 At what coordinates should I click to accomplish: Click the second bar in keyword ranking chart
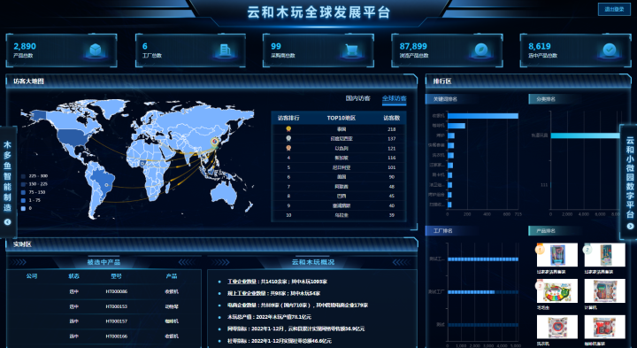(457, 126)
